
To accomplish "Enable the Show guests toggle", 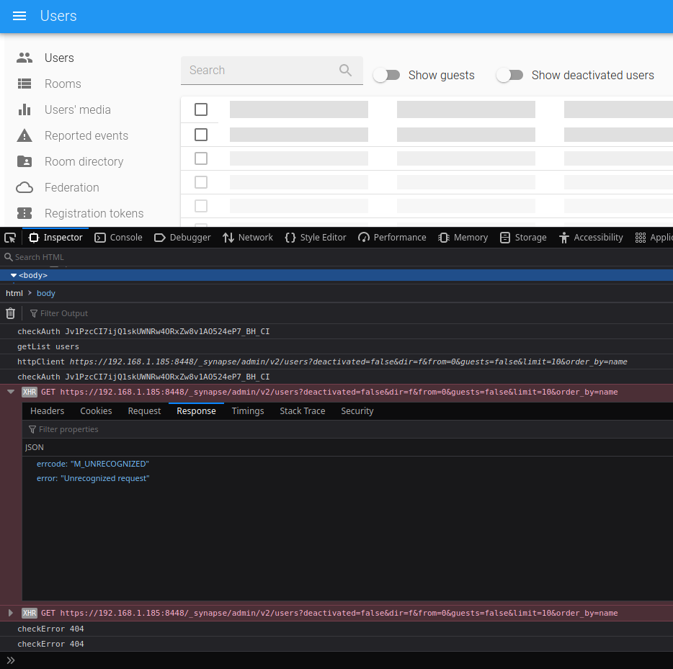I will click(387, 74).
